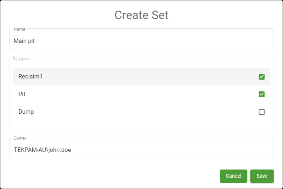Click the blank middle of Pit row
This screenshot has width=283, height=189.
[x=141, y=94]
